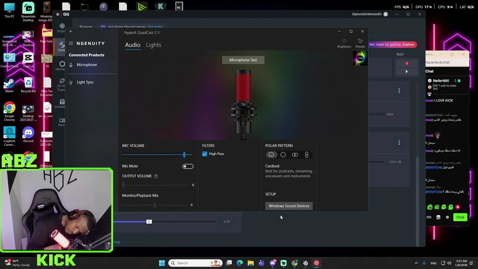Open the Brightness control
This screenshot has height=269, width=478.
coord(344,43)
